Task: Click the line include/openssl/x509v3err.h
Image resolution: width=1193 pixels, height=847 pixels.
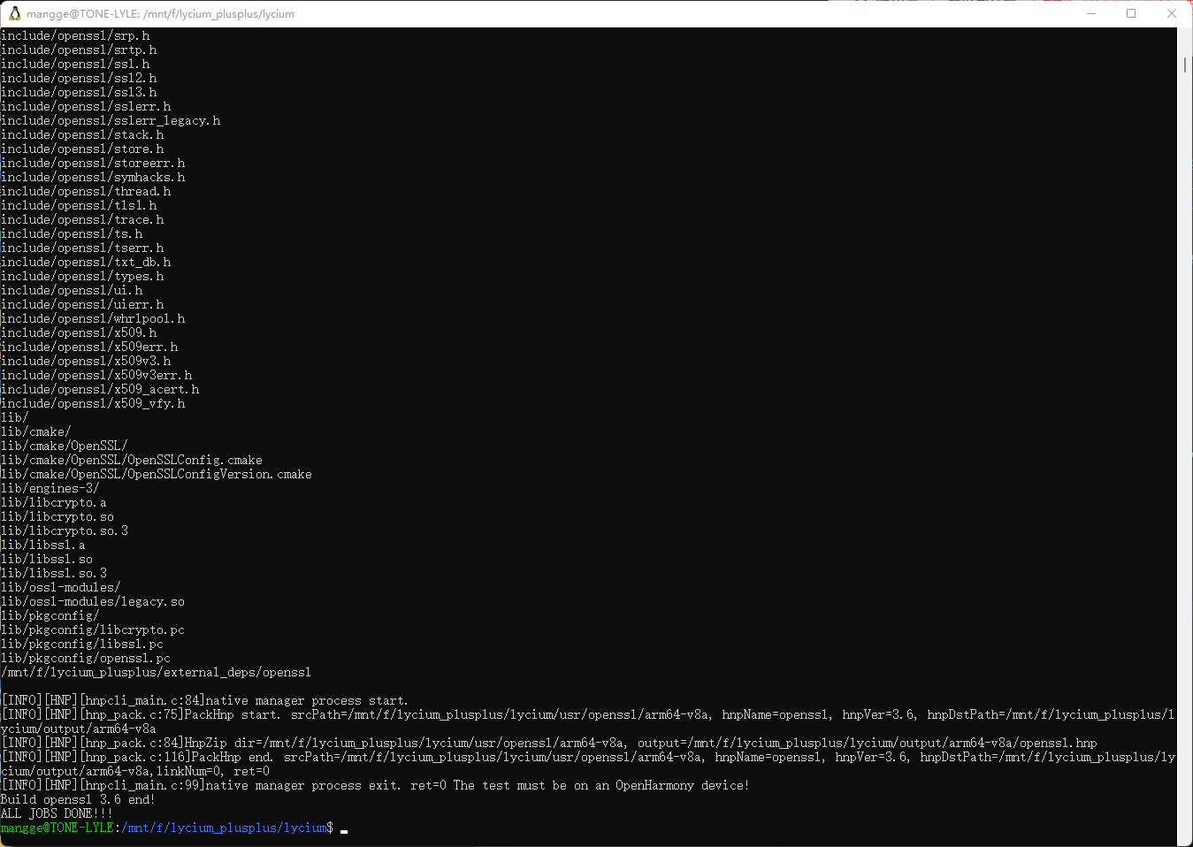Action: 96,376
